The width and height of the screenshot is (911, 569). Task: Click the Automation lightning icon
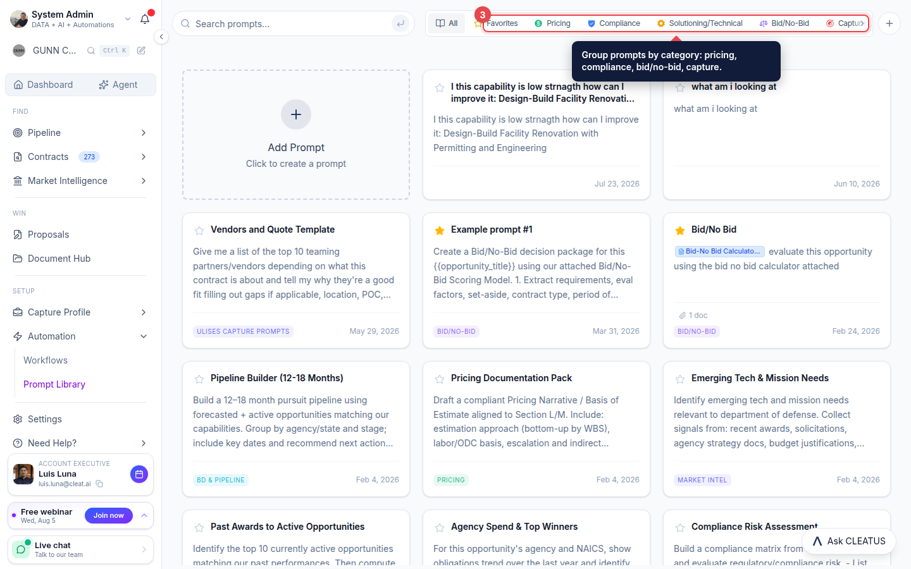click(18, 336)
